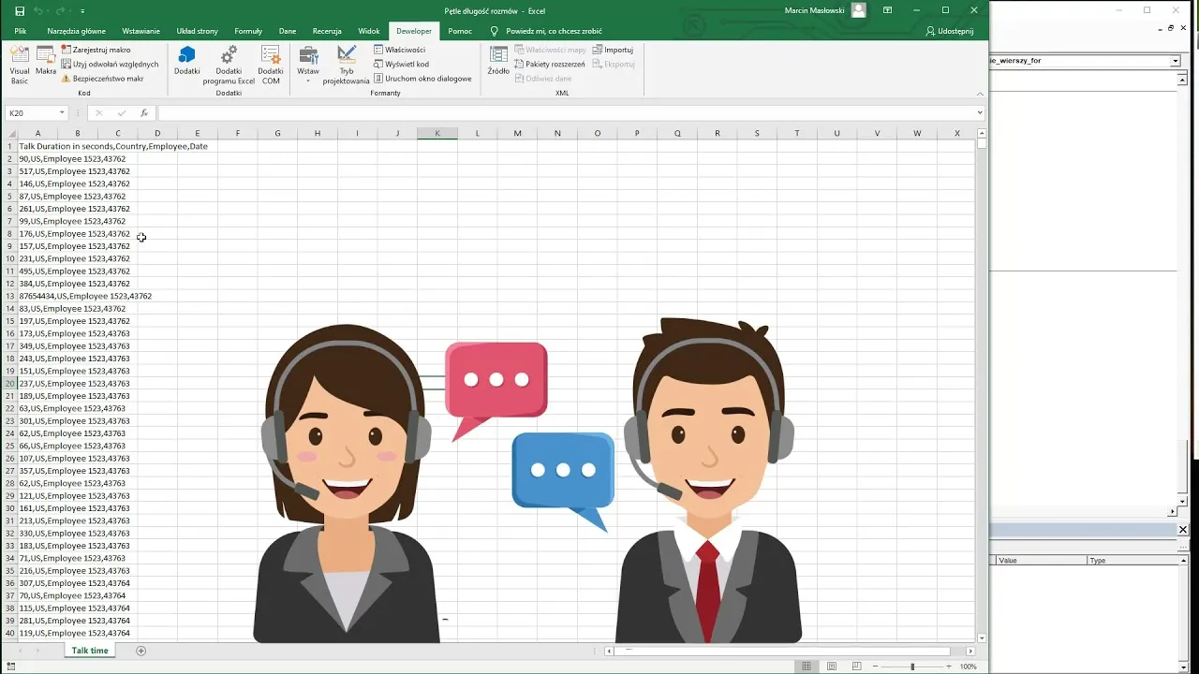Open the Dodatki add-ins button
The image size is (1199, 674).
point(187,61)
